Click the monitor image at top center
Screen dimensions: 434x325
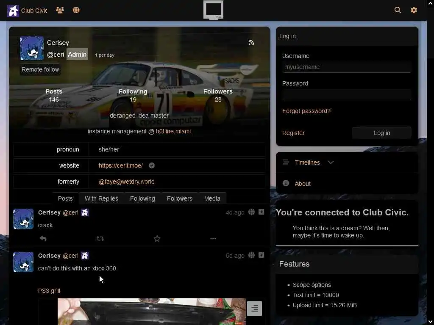point(214,10)
